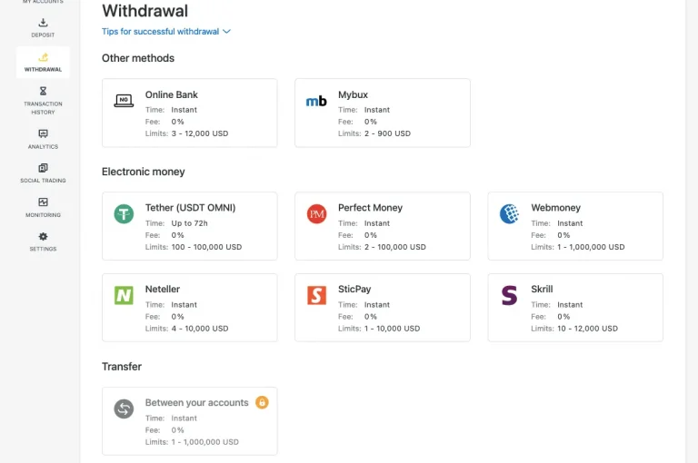Click the orange lock badge on transfer

pyautogui.click(x=262, y=402)
